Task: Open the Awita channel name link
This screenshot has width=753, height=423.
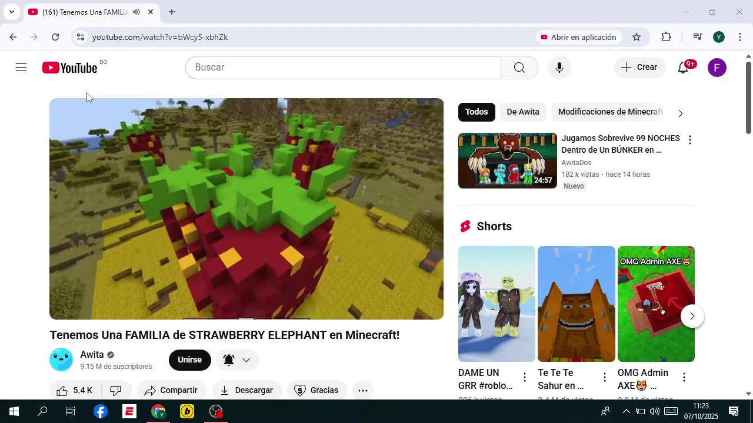Action: (x=92, y=355)
